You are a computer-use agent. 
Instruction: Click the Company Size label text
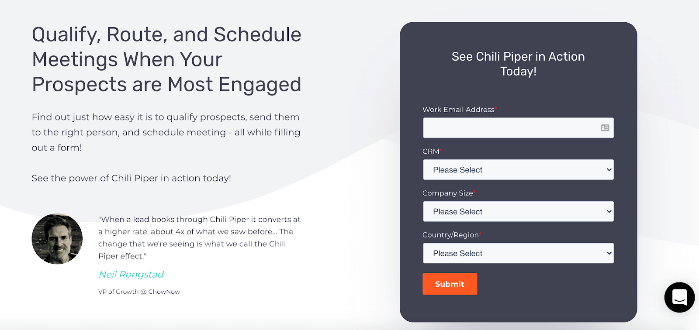point(447,193)
